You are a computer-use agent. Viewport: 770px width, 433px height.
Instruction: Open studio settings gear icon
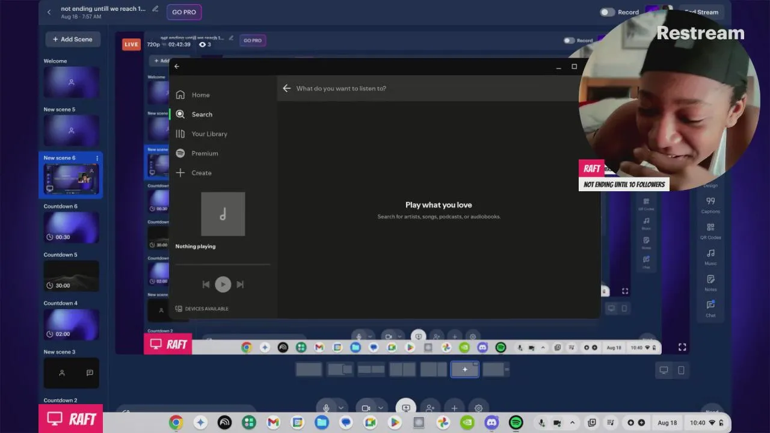pos(478,408)
